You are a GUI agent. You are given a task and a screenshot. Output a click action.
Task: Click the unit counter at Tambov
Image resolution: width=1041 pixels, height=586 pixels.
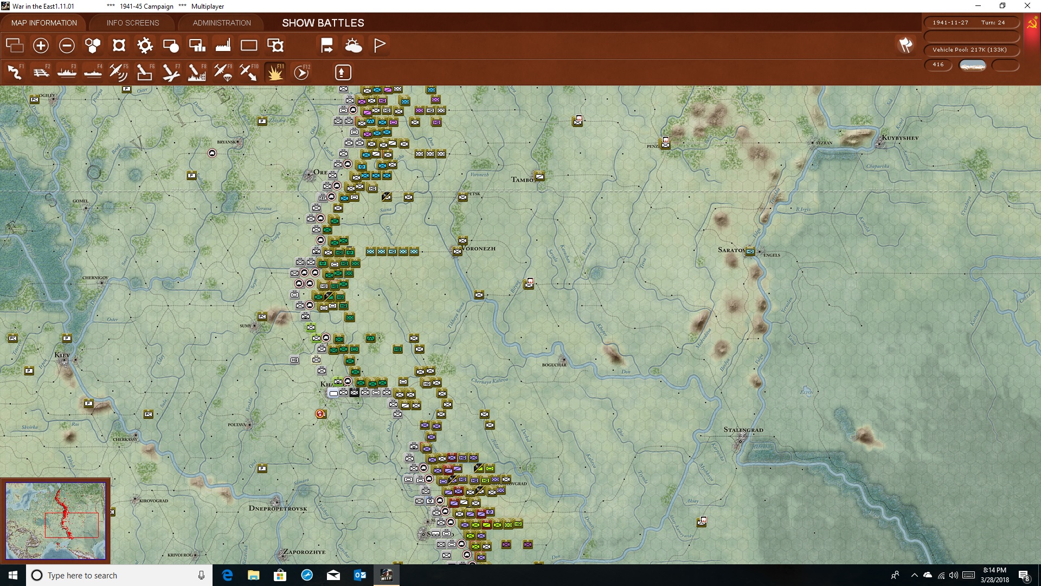pyautogui.click(x=539, y=176)
